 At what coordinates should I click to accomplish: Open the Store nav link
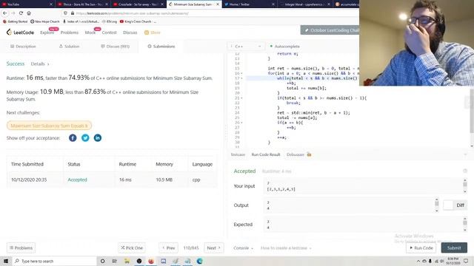pyautogui.click(x=153, y=33)
